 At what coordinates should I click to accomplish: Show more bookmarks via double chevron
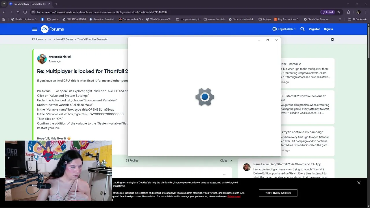point(340,19)
